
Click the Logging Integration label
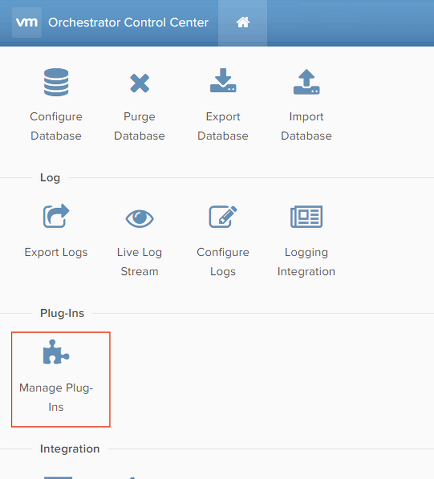click(x=306, y=262)
